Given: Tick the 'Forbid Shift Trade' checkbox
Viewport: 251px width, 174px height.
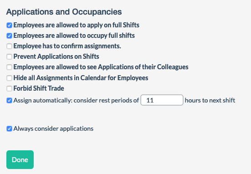Looking at the screenshot, I should pos(9,88).
